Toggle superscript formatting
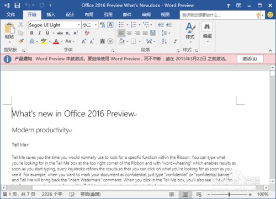The height and width of the screenshot is (199, 276). coord(76,33)
